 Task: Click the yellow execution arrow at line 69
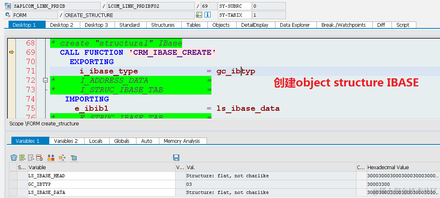point(11,52)
